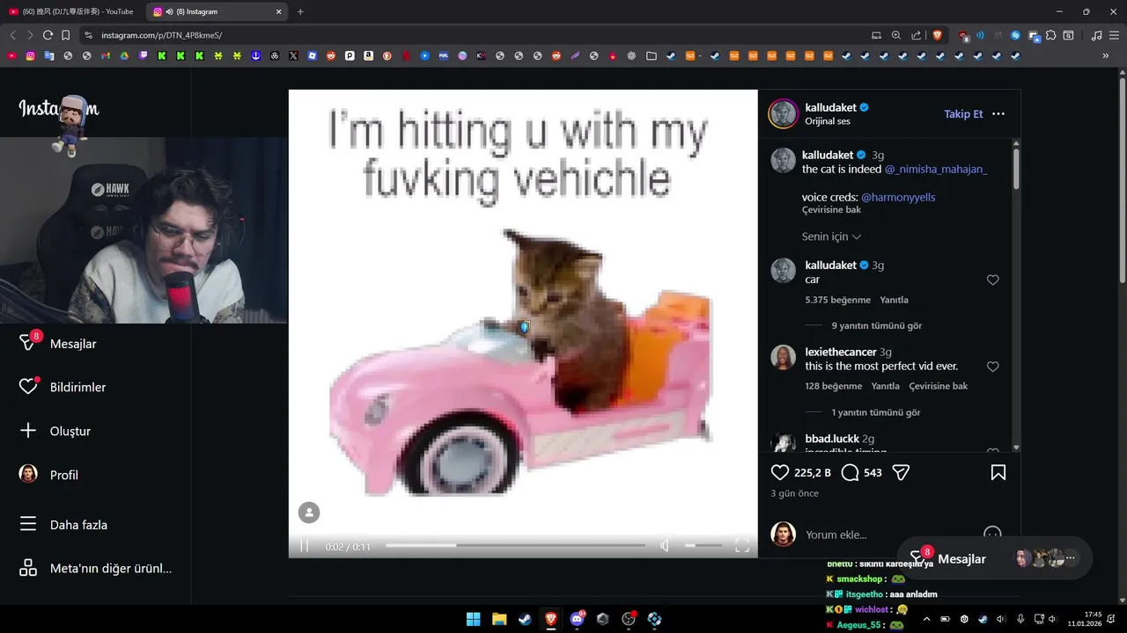Show hidden bookmarks with chevron

tap(1106, 55)
